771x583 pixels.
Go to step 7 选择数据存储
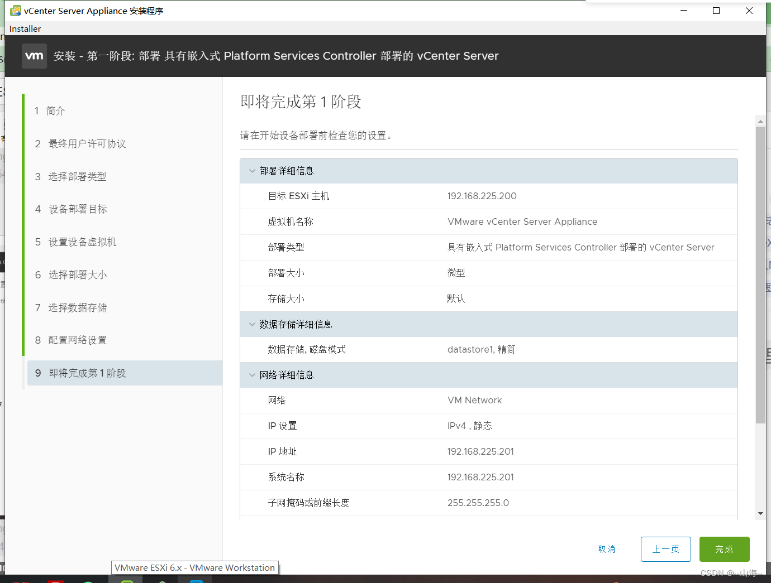click(x=70, y=307)
